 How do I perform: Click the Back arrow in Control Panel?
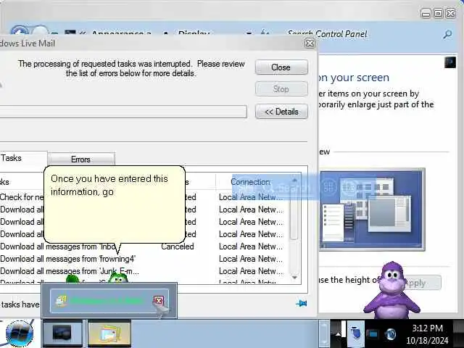pyautogui.click(x=19, y=31)
